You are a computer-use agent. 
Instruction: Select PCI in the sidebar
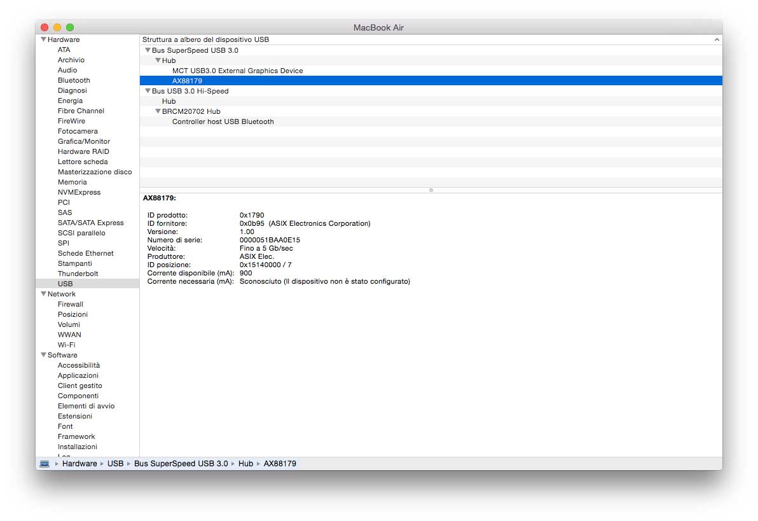(x=64, y=202)
